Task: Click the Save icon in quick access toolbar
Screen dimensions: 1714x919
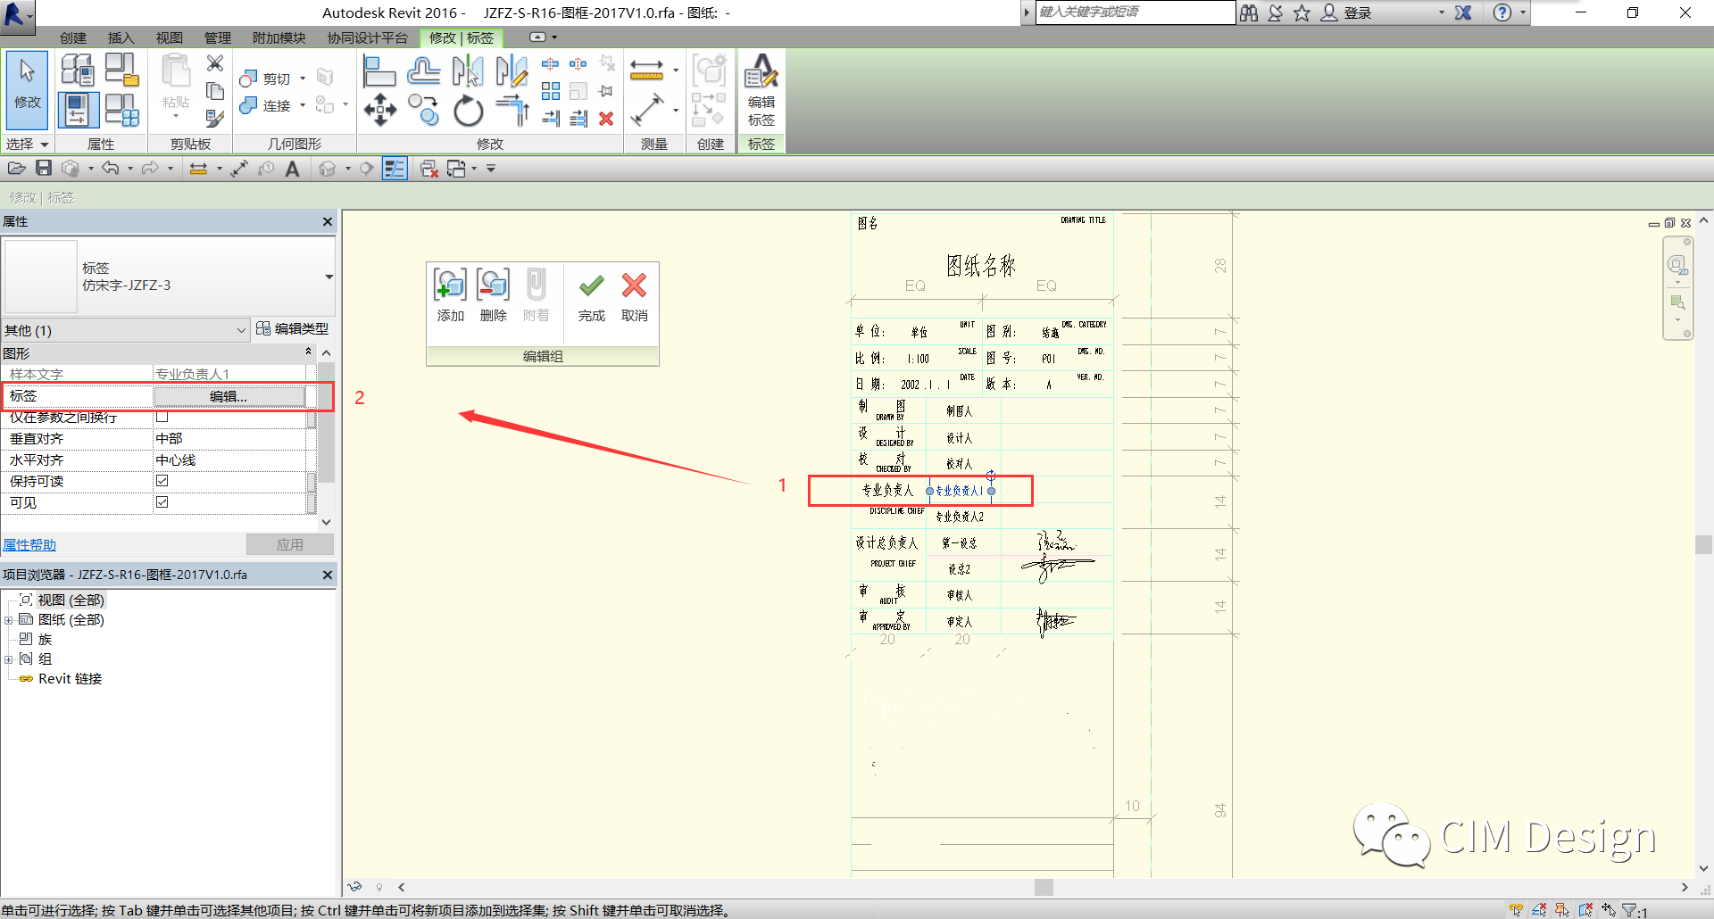Action: click(x=44, y=169)
